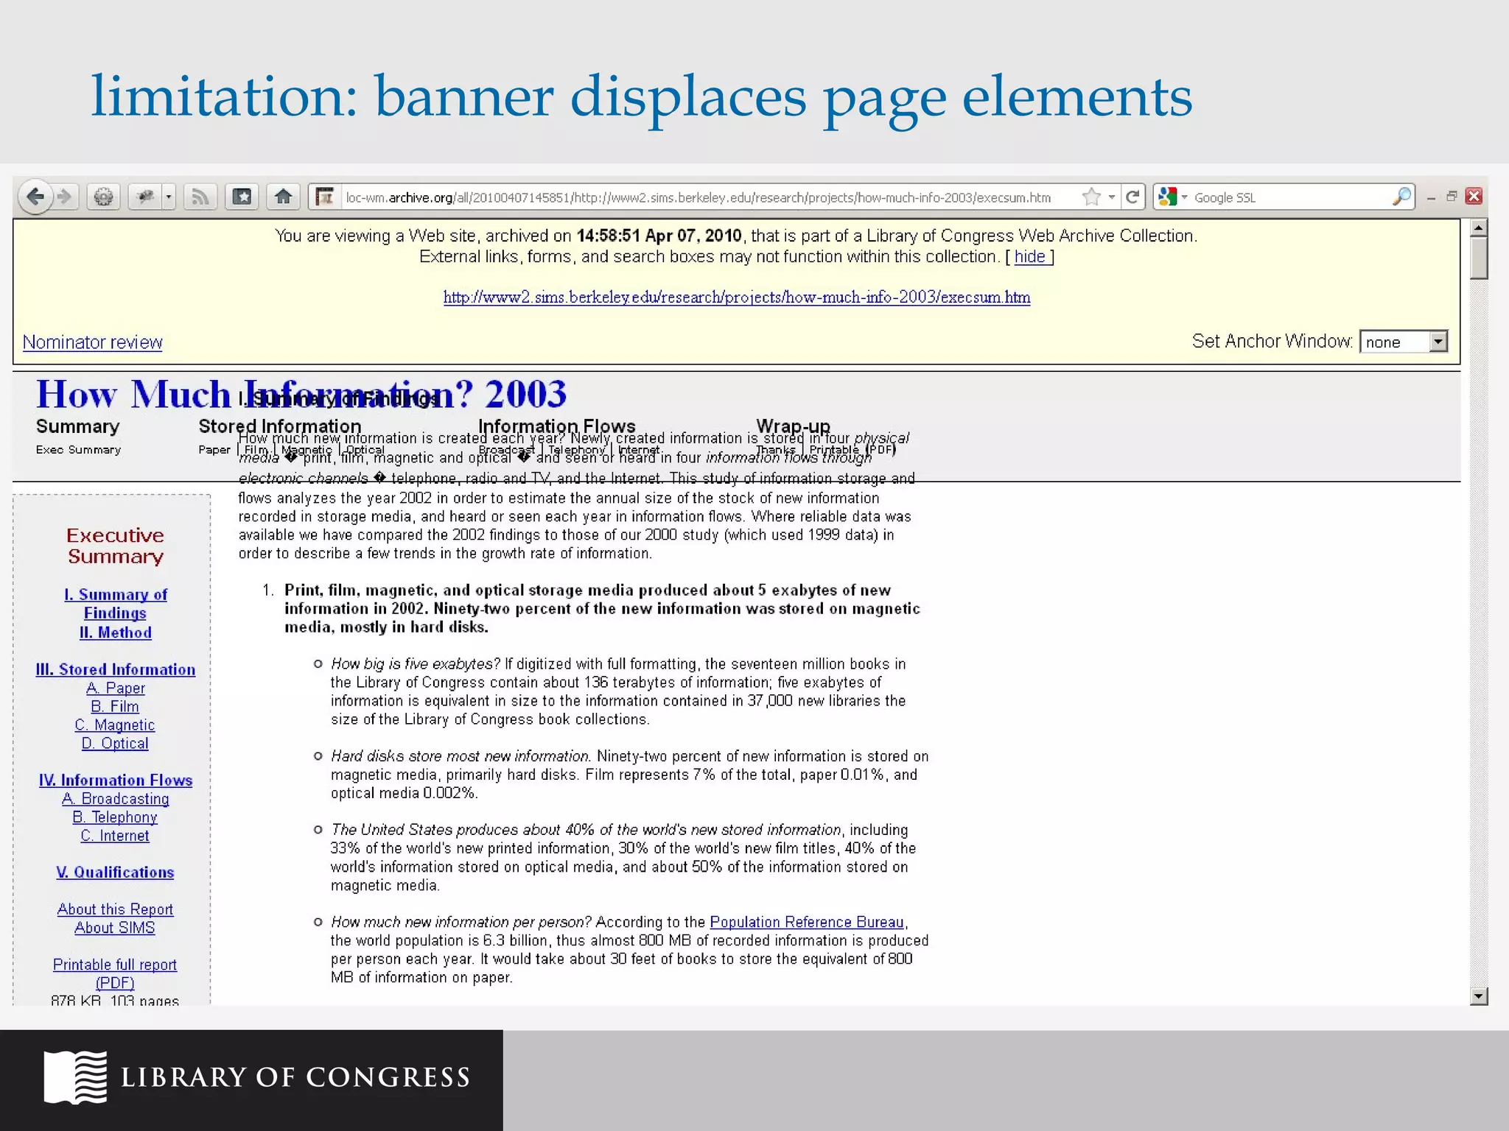The height and width of the screenshot is (1131, 1509).
Task: Click the RSS feed toolbar icon
Action: pos(200,197)
